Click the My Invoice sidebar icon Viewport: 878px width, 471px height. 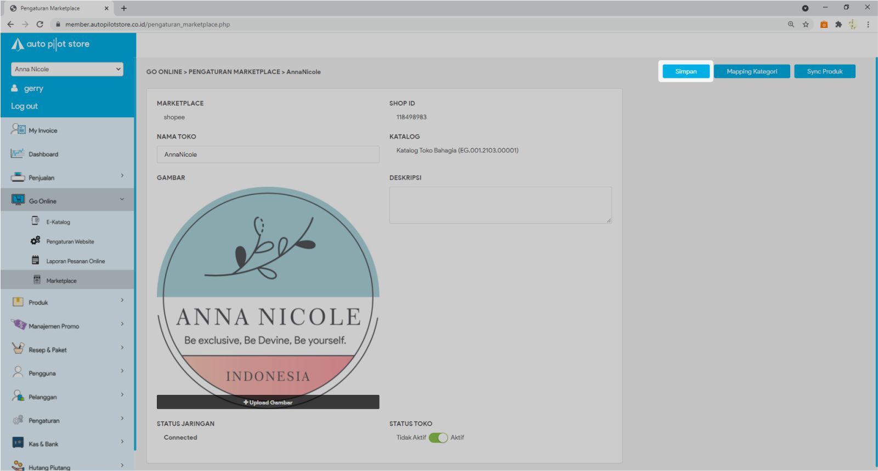(x=18, y=130)
